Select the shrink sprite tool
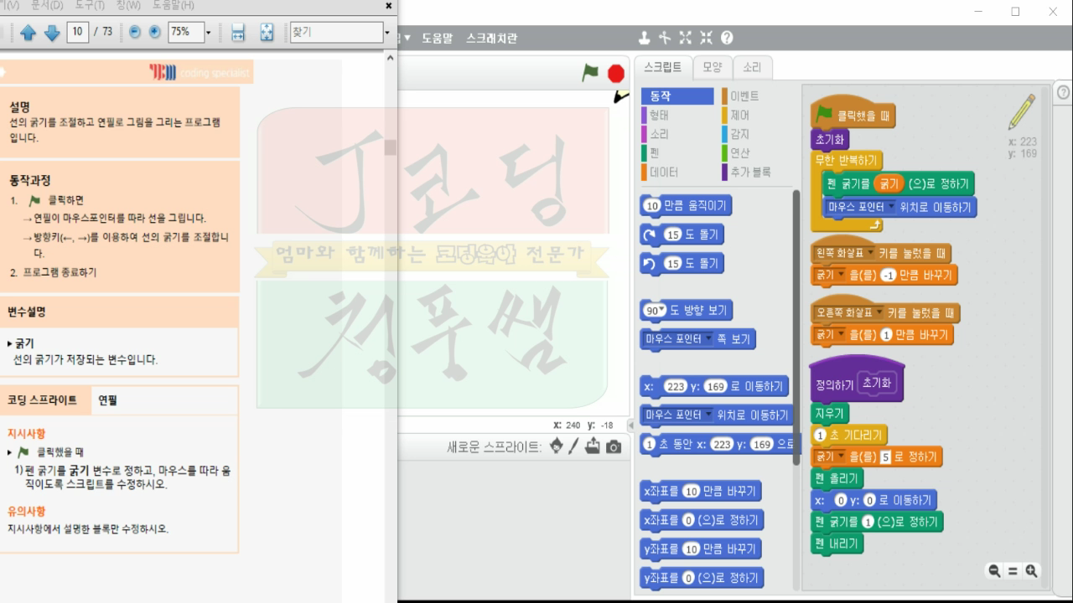The height and width of the screenshot is (603, 1073). pos(707,38)
